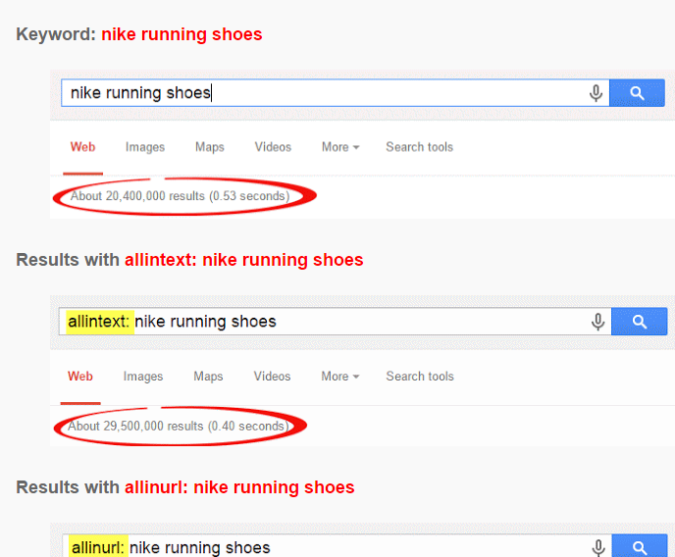Image resolution: width=675 pixels, height=557 pixels.
Task: Click the circled 20,400,000 results count text
Action: click(180, 196)
